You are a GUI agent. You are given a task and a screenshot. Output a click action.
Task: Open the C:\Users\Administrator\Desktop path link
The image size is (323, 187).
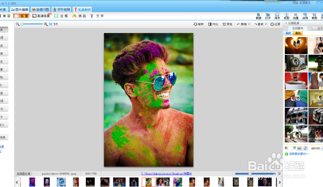click(x=166, y=174)
